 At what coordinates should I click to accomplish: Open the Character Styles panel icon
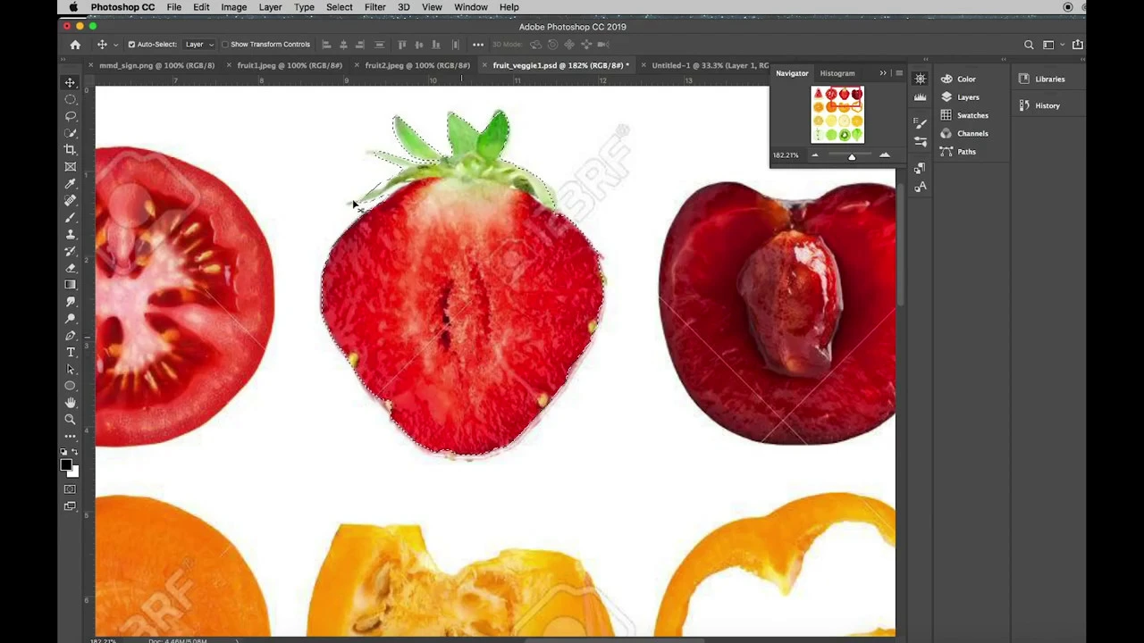[921, 187]
